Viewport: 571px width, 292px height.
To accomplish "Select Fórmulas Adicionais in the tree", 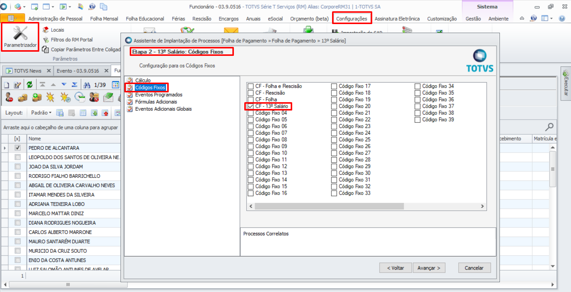I will [x=156, y=102].
